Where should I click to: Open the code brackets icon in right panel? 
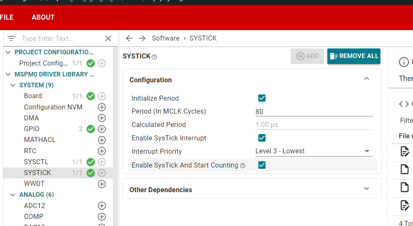point(404,104)
